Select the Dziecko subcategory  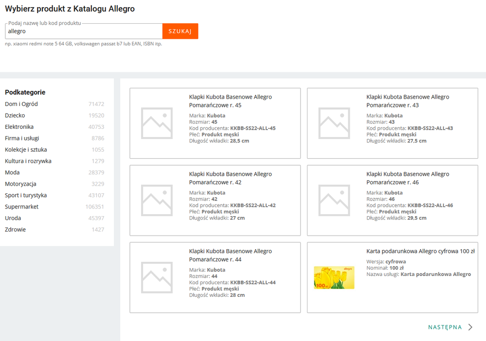(x=15, y=116)
